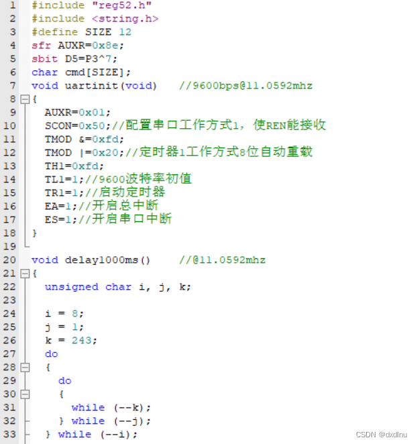This screenshot has width=417, height=444.
Task: Click the closing brace on line 18
Action: click(x=35, y=233)
